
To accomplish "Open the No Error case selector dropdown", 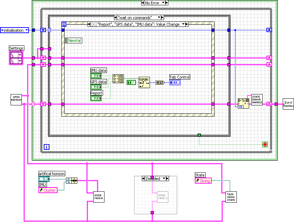I will [163, 2].
